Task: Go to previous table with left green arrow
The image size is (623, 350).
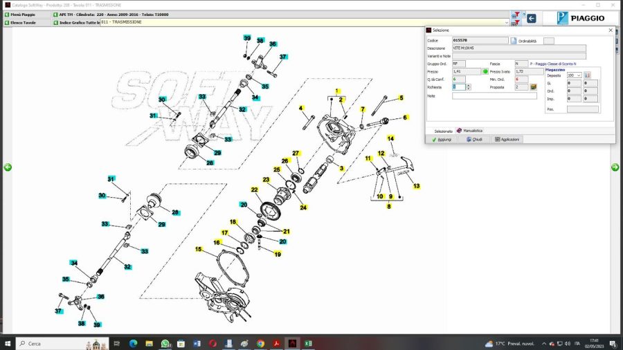Action: click(8, 167)
